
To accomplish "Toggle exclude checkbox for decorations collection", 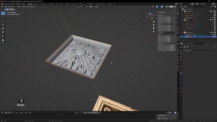I will pos(211,33).
